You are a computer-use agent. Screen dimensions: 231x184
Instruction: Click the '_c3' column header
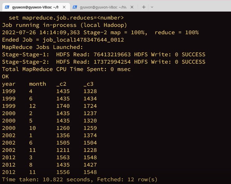[88, 84]
